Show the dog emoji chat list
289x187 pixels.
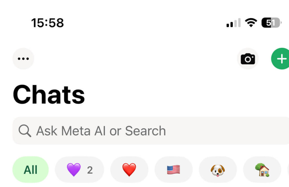pyautogui.click(x=218, y=170)
